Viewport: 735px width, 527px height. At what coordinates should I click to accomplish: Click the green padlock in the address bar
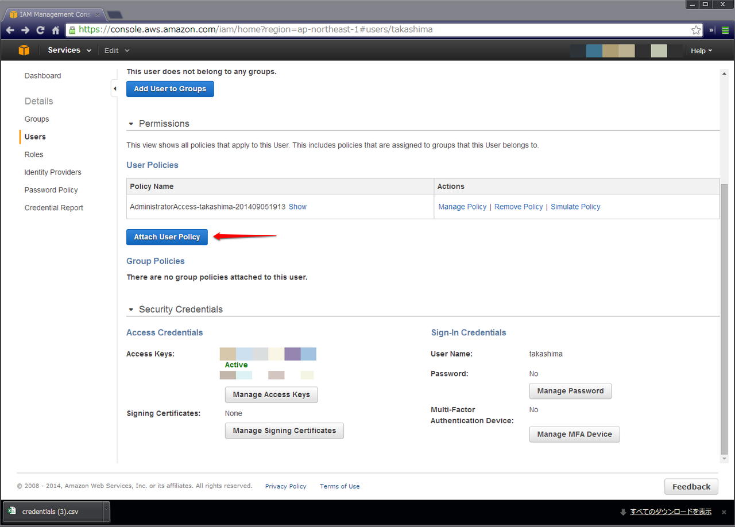click(x=72, y=30)
